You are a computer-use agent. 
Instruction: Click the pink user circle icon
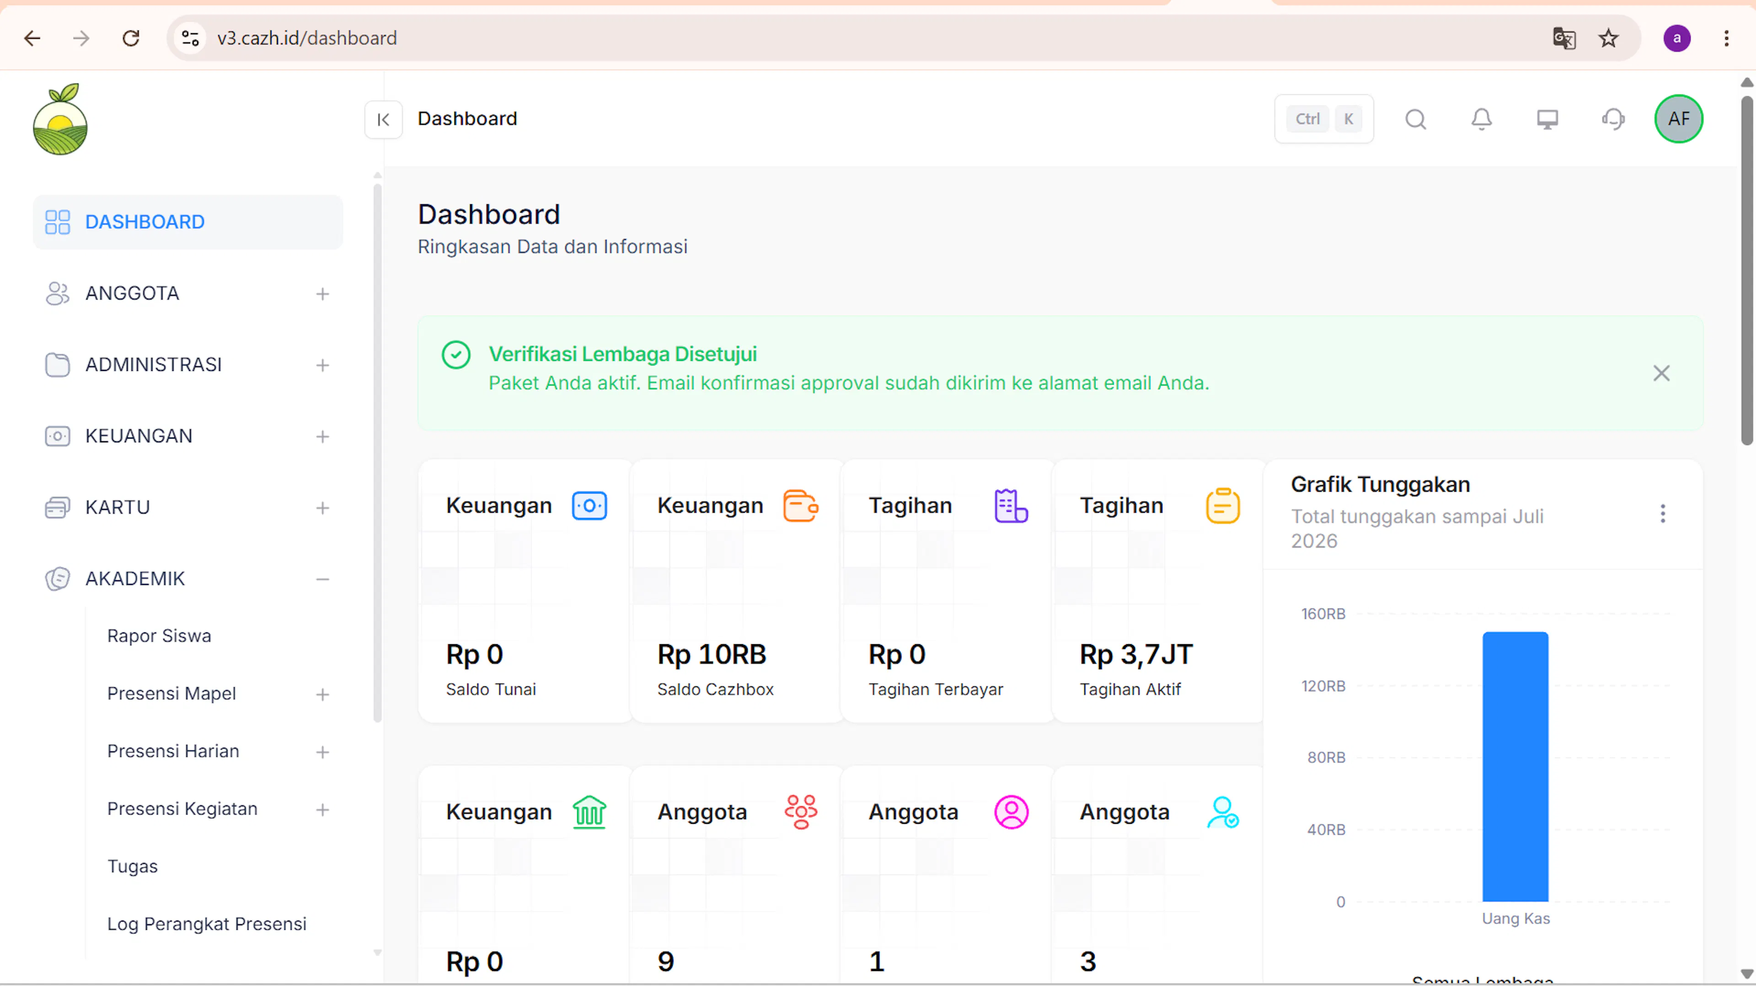[x=1011, y=811]
